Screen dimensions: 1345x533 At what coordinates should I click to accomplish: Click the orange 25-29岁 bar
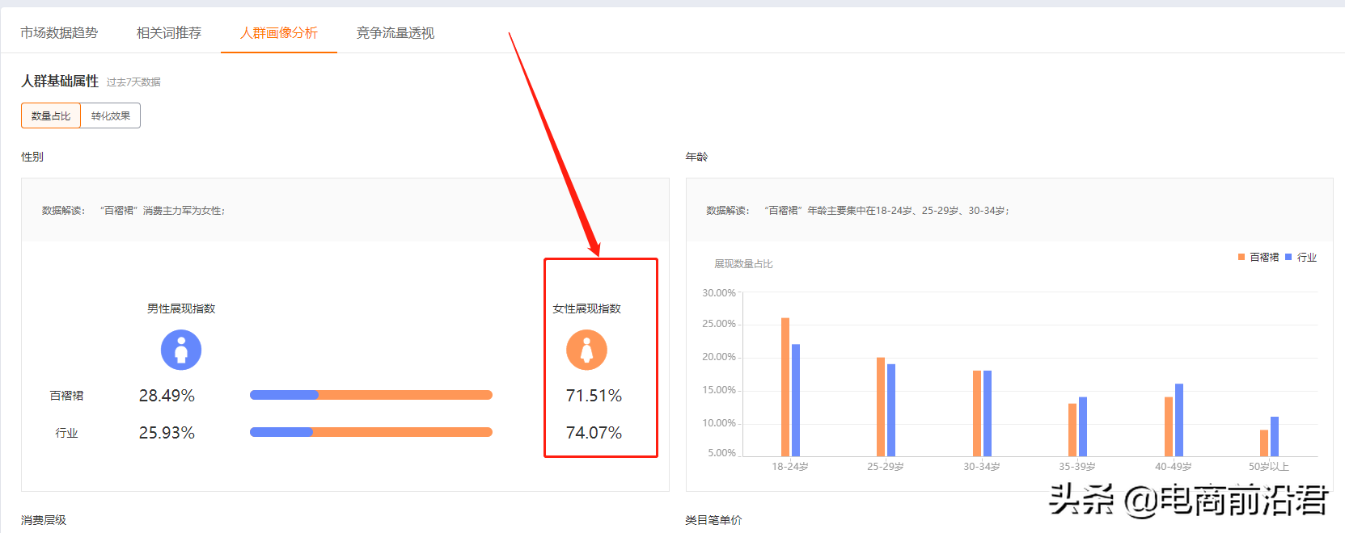pos(881,407)
